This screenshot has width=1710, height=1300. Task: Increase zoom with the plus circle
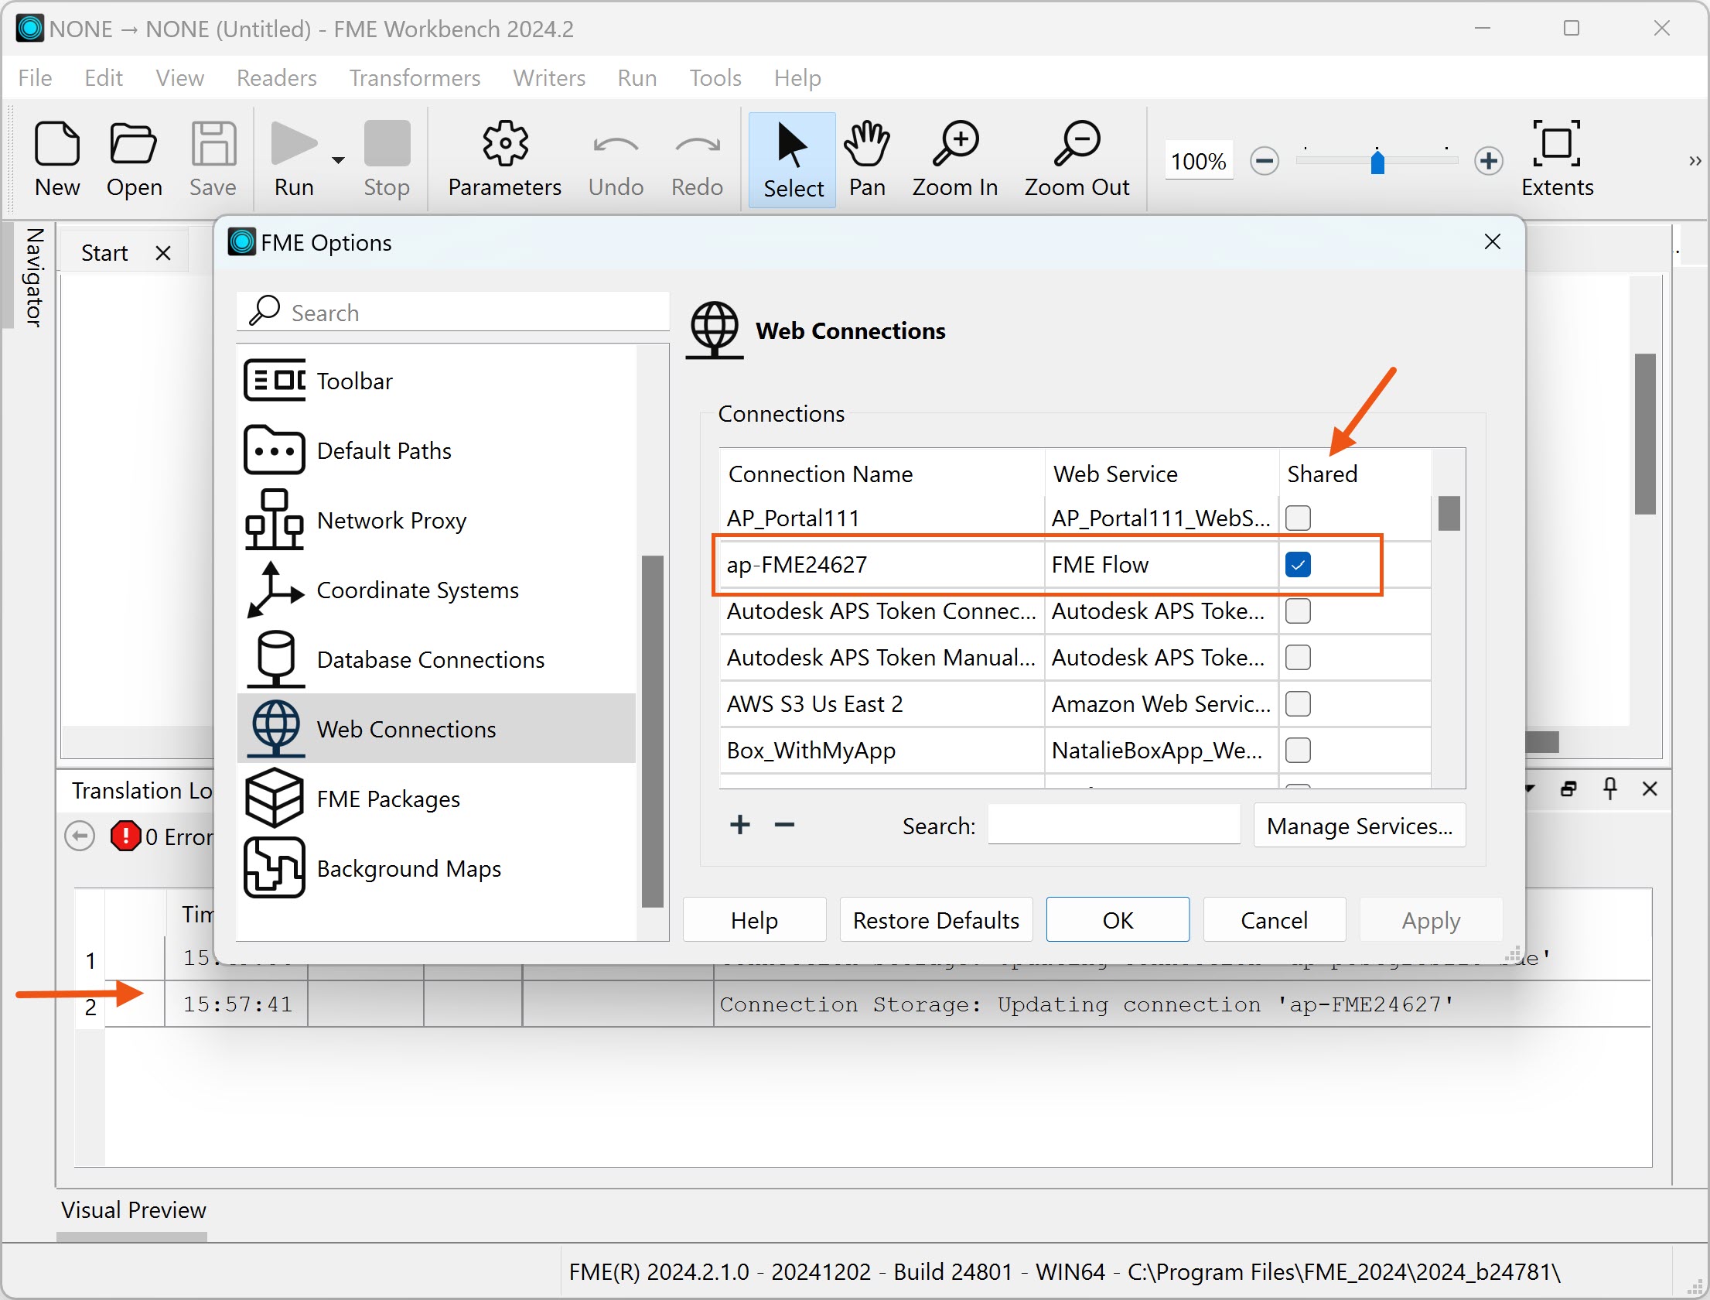pyautogui.click(x=1489, y=161)
